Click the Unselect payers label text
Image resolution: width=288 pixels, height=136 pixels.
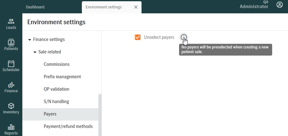coord(159,37)
